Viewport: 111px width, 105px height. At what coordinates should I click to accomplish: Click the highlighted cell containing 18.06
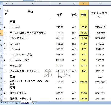[84, 33]
